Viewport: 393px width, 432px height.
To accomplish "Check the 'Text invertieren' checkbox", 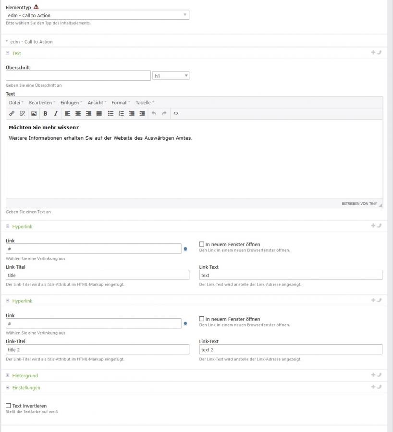I will tap(8, 406).
